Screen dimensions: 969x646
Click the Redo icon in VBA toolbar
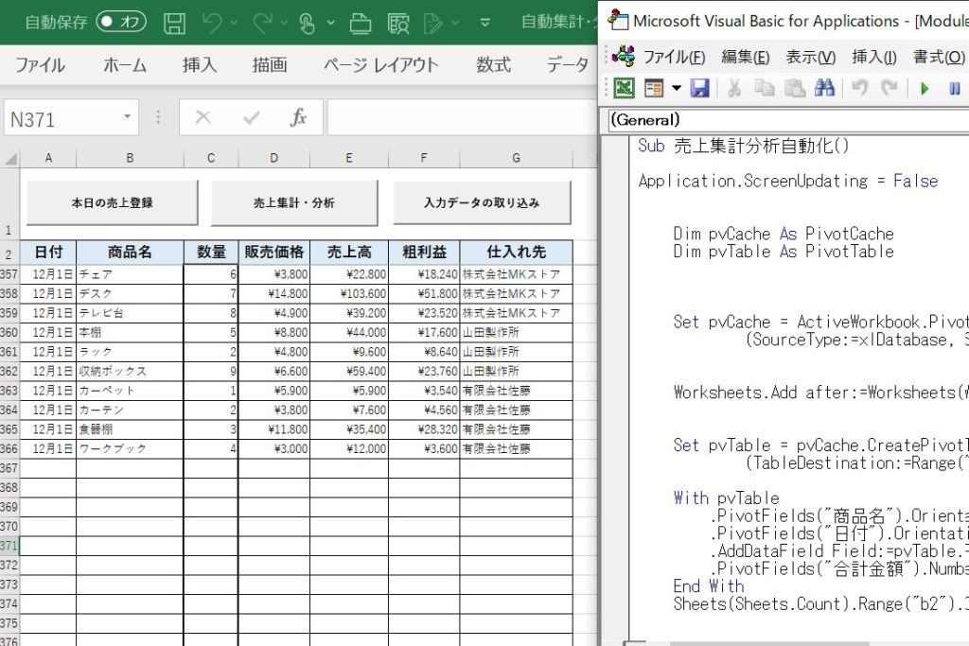coord(890,88)
